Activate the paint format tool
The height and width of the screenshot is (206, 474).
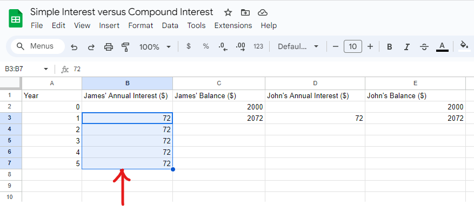click(x=125, y=47)
